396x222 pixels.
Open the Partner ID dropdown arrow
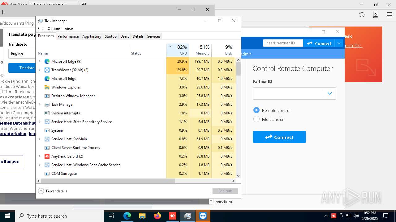(330, 93)
